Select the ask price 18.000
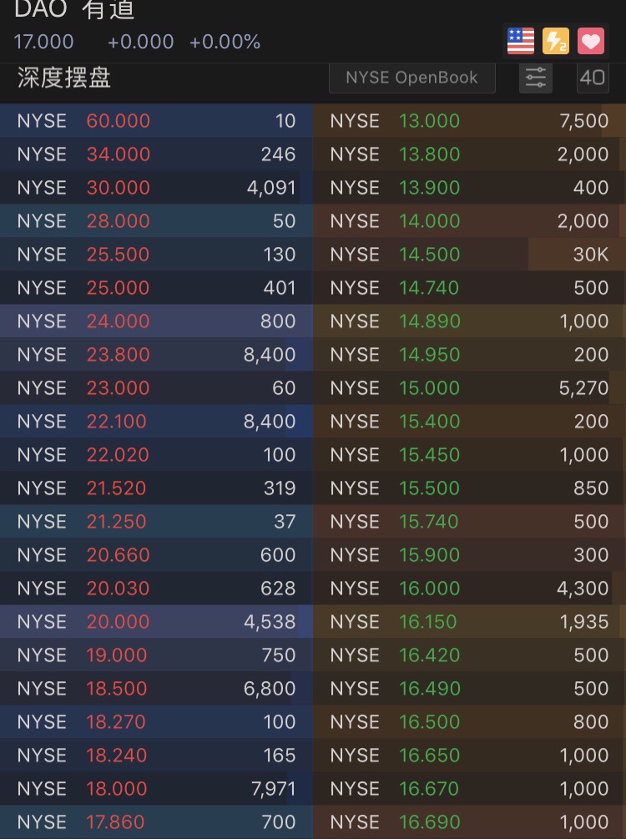The image size is (626, 839). pos(117,789)
